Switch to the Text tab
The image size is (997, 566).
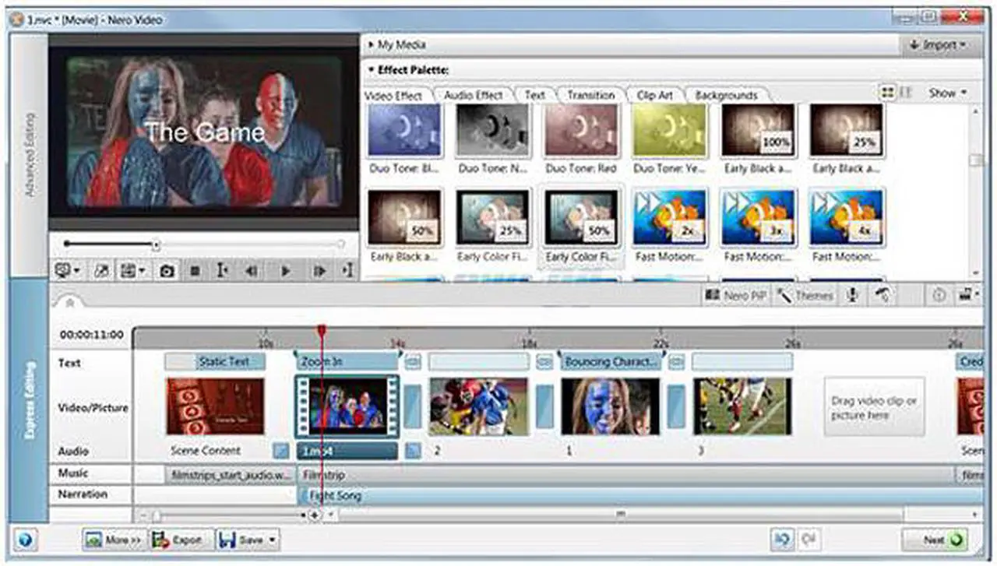(x=534, y=95)
